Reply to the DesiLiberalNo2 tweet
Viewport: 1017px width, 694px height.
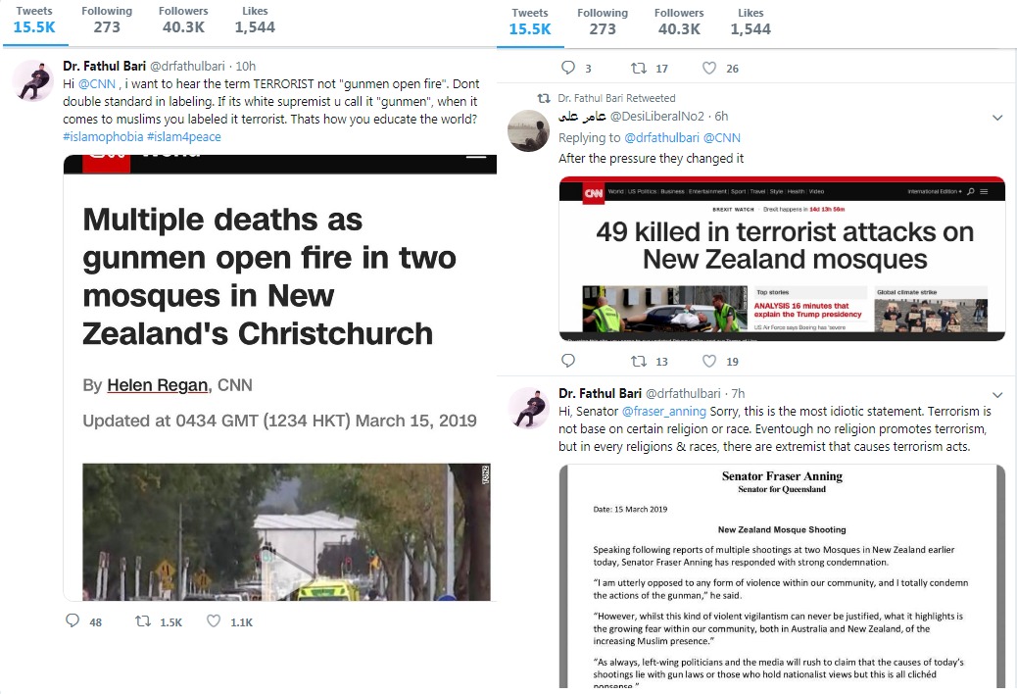568,361
